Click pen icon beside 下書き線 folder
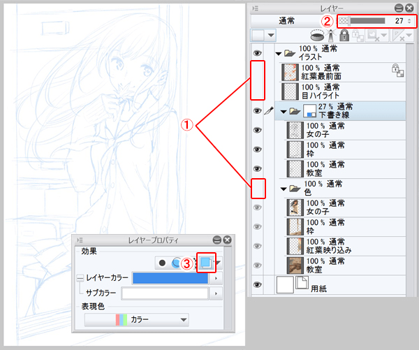 tap(269, 110)
